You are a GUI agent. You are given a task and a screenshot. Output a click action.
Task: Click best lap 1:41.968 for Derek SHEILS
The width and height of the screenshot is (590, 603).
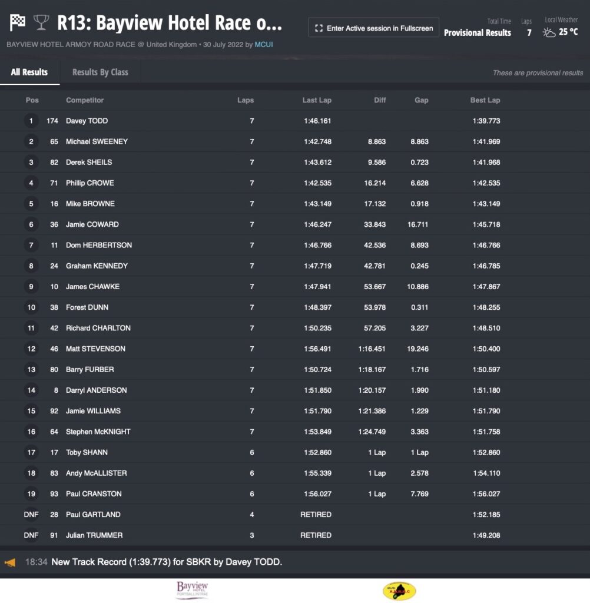point(486,163)
